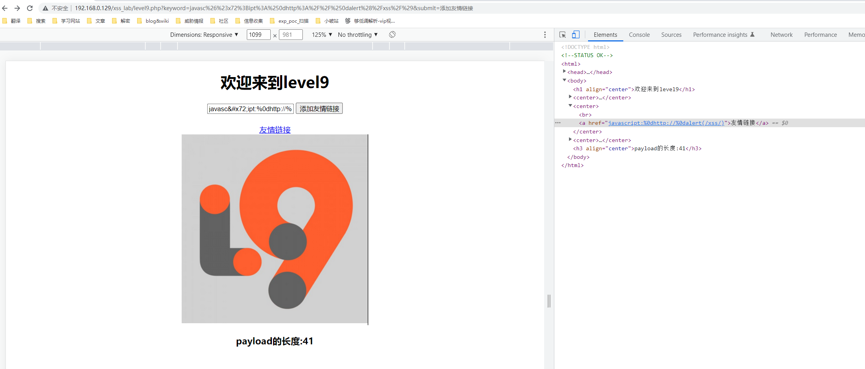
Task: Open the blog&wiki bookmark folder
Action: (153, 21)
